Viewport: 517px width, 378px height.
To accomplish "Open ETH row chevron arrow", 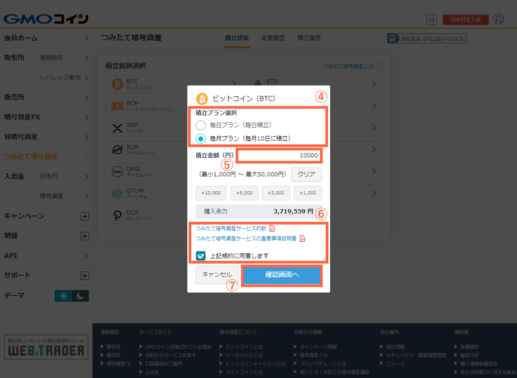I will click(374, 84).
